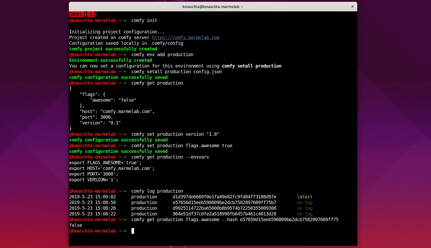Click the comfy setall production config.json line
The image size is (431, 248).
click(x=176, y=72)
